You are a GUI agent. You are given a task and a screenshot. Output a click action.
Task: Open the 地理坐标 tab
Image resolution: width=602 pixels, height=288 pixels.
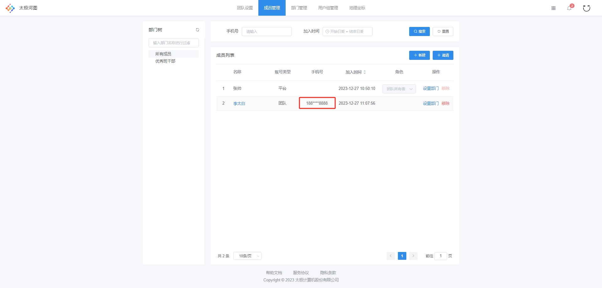point(357,8)
